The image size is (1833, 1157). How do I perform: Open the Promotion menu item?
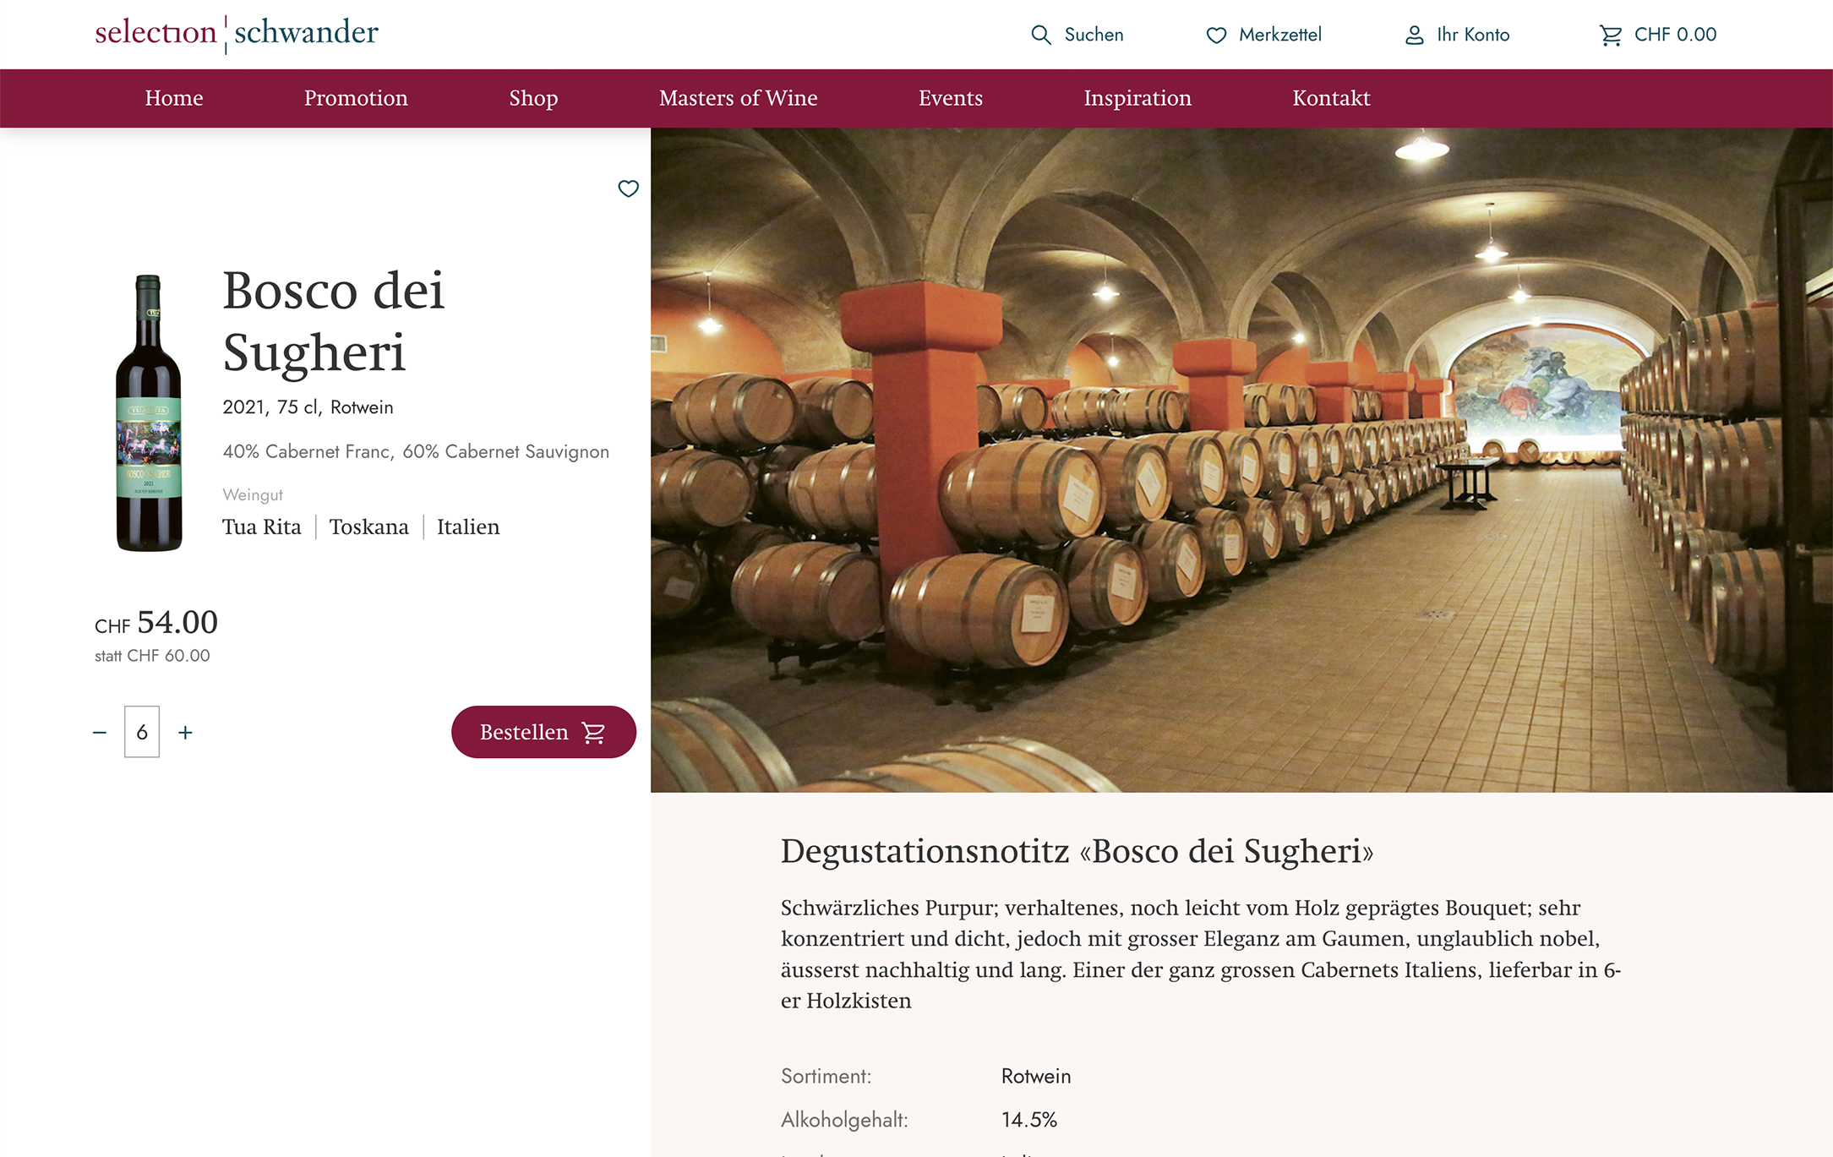pyautogui.click(x=356, y=98)
